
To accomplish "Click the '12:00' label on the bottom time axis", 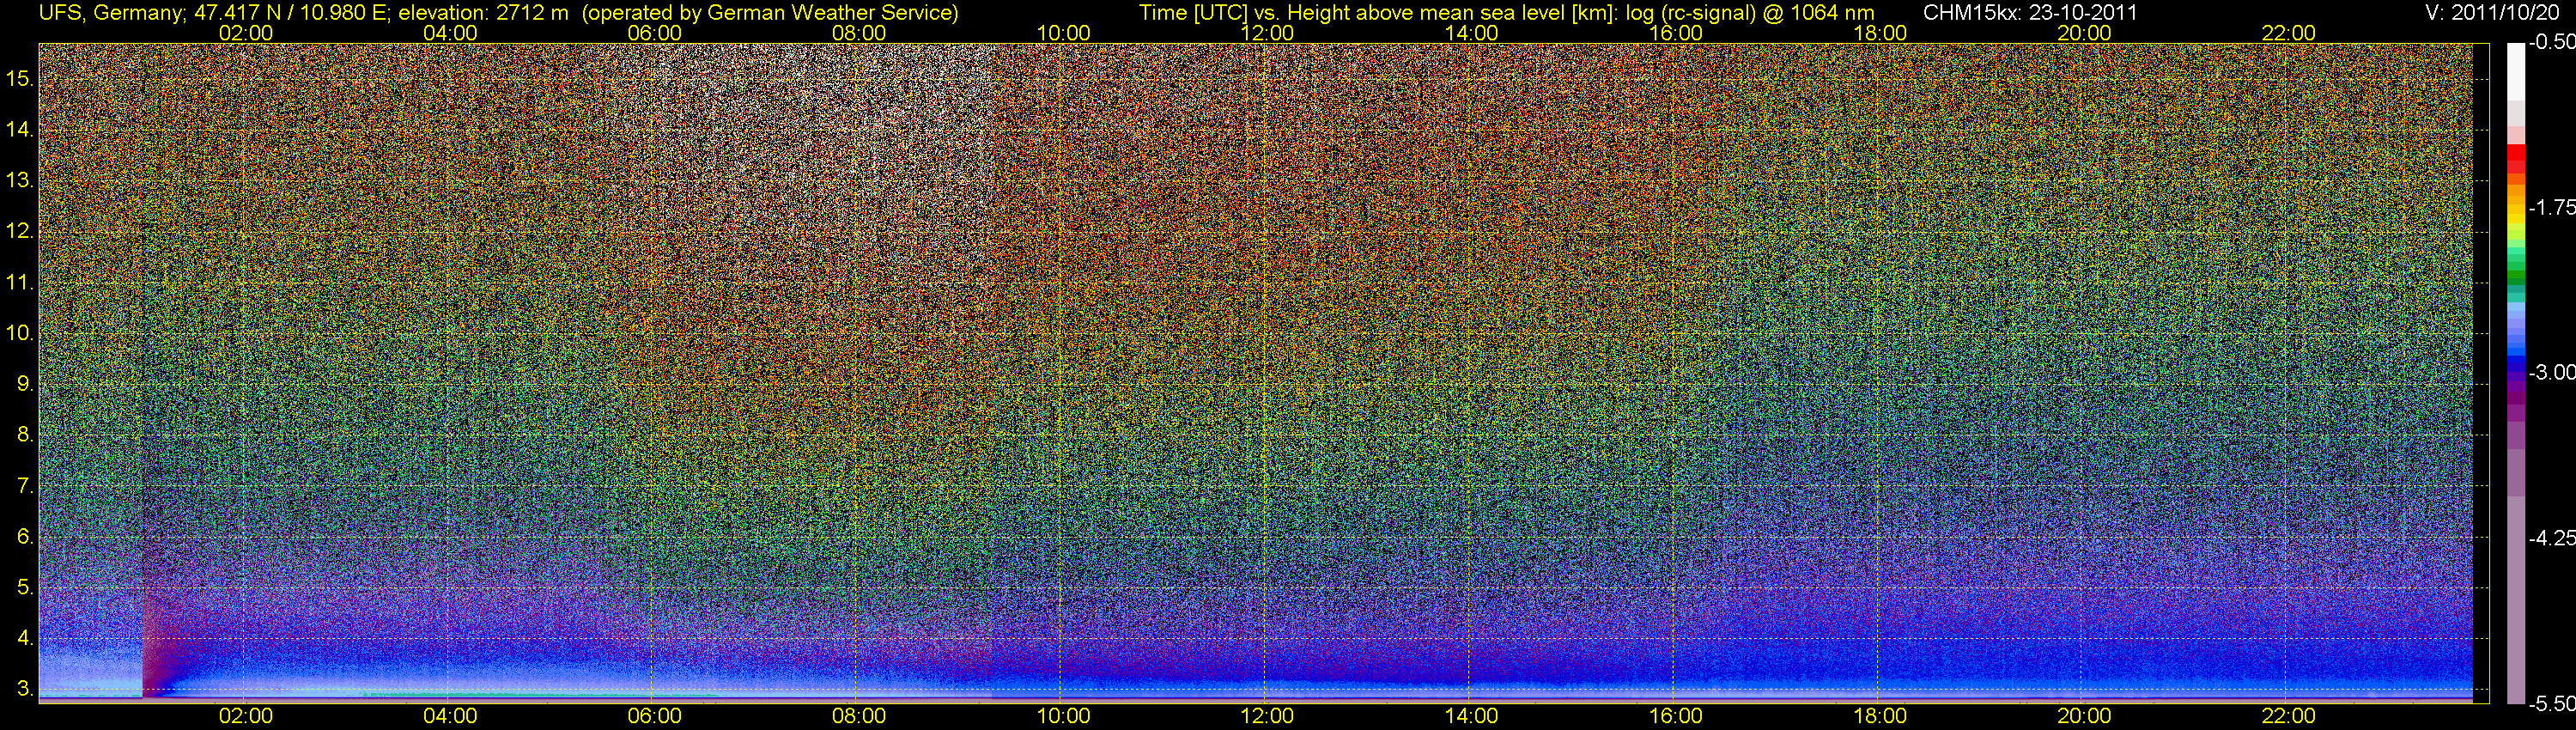I will (x=1267, y=716).
